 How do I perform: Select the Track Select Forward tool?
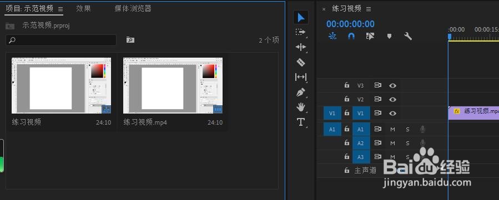[x=300, y=32]
